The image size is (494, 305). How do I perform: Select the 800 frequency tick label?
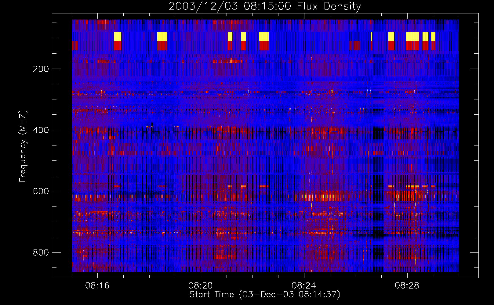(41, 253)
